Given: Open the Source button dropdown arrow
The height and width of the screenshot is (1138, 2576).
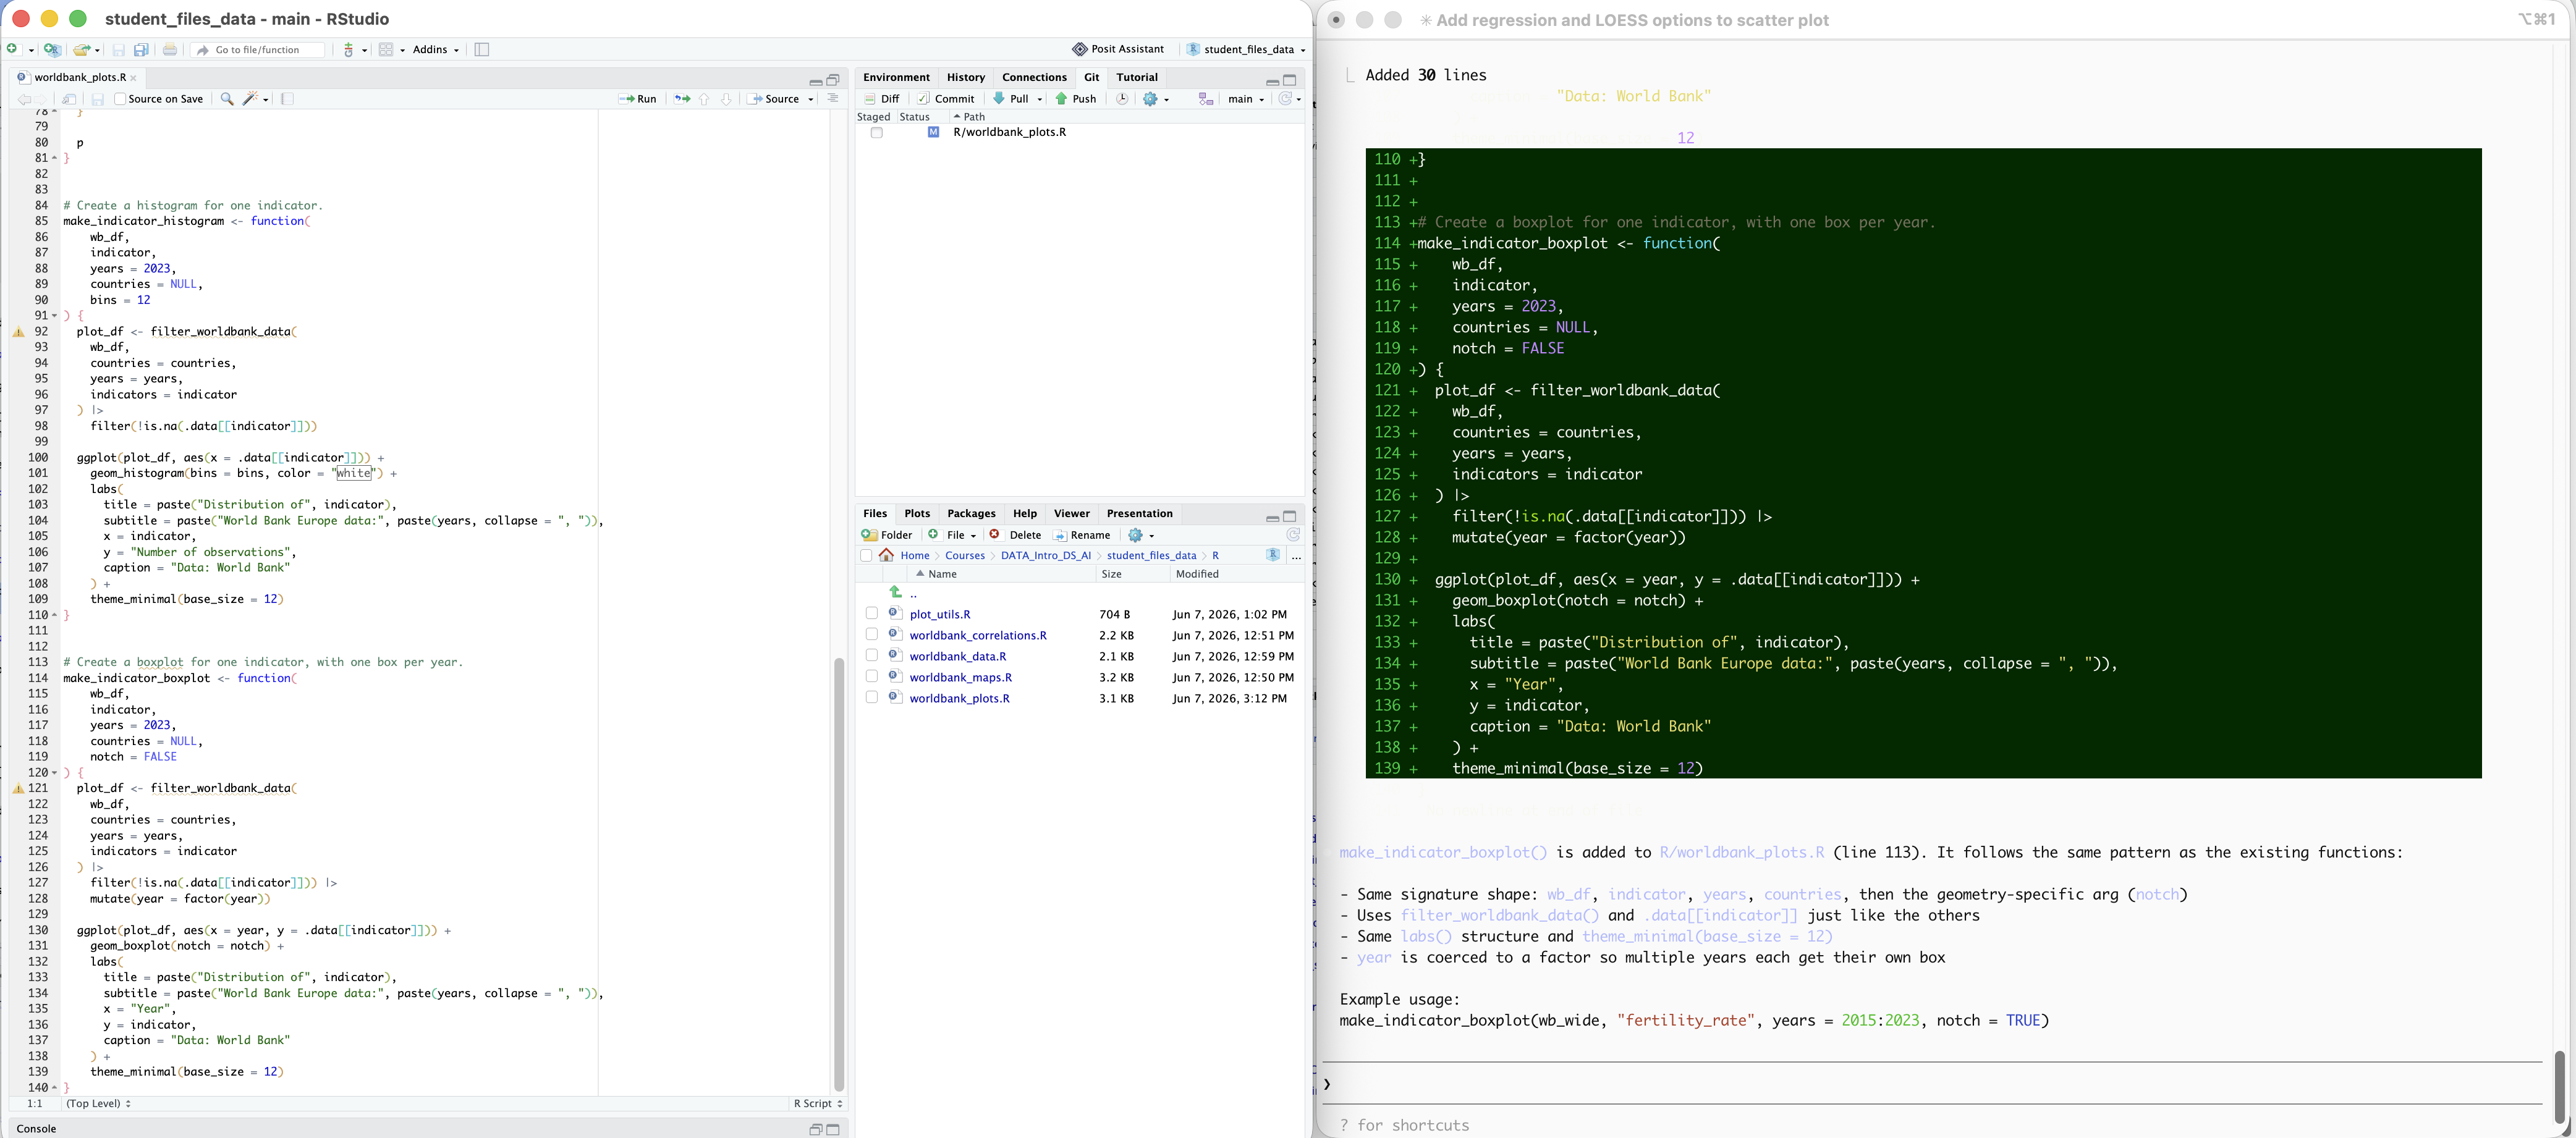Looking at the screenshot, I should (x=811, y=99).
